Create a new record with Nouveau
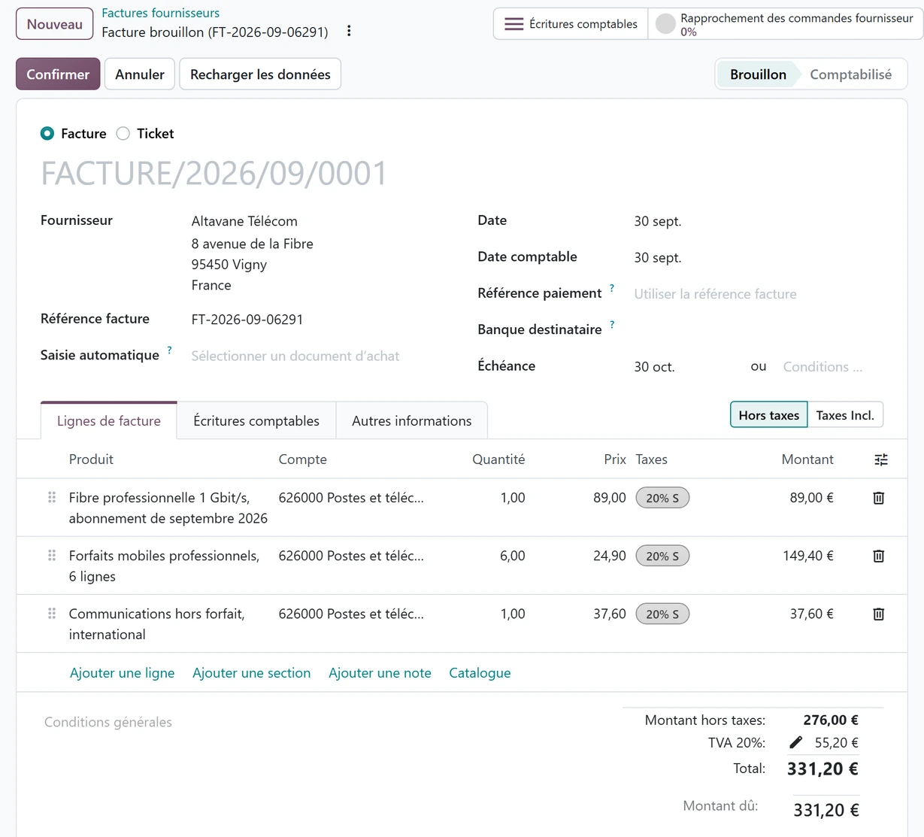 point(55,24)
